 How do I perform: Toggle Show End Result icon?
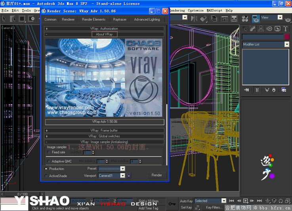(257, 90)
